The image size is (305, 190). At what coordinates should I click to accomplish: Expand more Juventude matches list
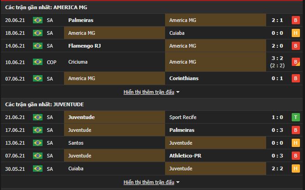click(149, 182)
